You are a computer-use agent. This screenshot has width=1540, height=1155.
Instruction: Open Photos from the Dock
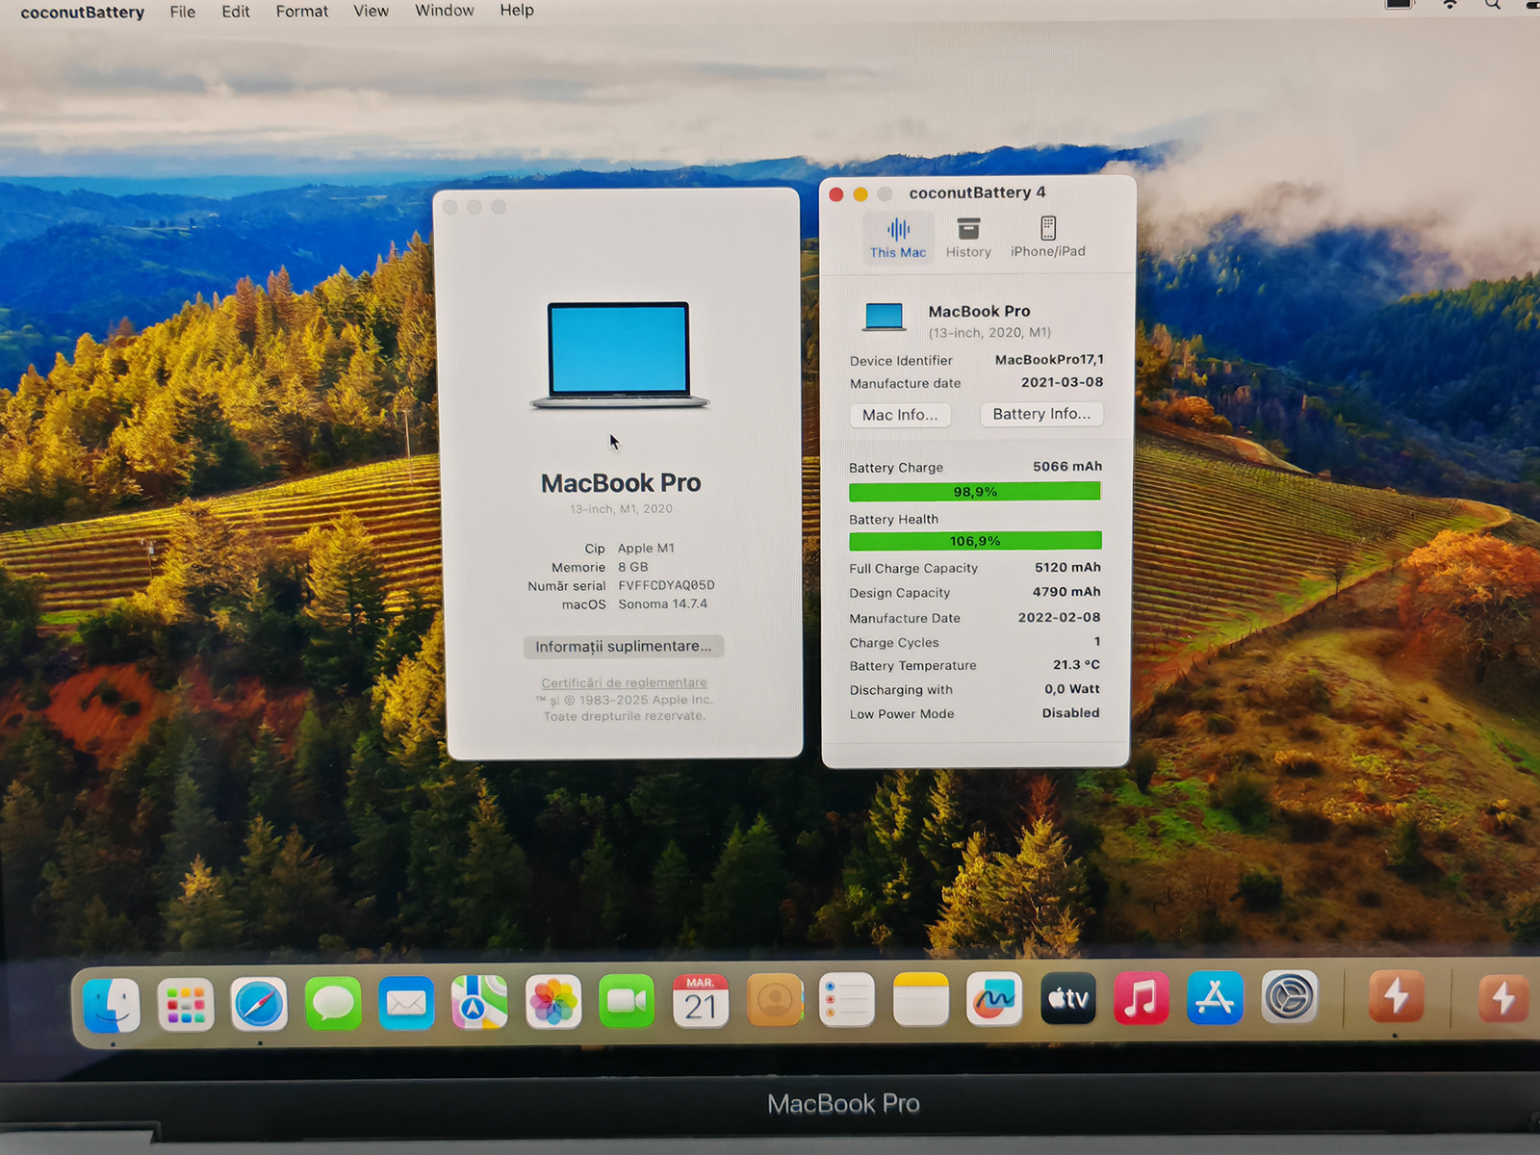pos(553,1002)
